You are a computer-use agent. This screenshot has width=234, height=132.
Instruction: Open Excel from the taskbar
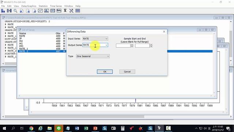86,128
